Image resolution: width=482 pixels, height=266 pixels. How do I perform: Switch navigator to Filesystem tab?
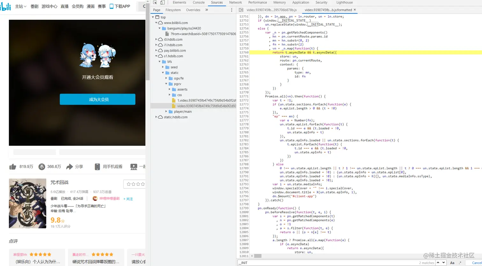pyautogui.click(x=173, y=10)
